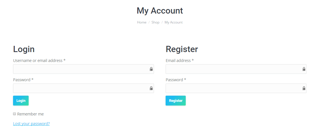The image size is (319, 133).
Task: Focus the Register email address field
Action: [233, 69]
